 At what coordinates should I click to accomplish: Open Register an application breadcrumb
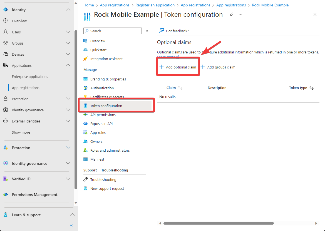(x=155, y=5)
